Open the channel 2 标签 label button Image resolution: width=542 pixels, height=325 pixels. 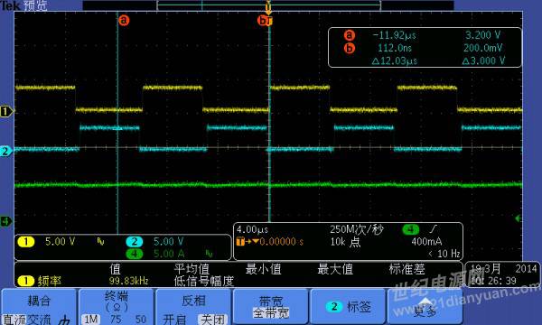coord(348,306)
